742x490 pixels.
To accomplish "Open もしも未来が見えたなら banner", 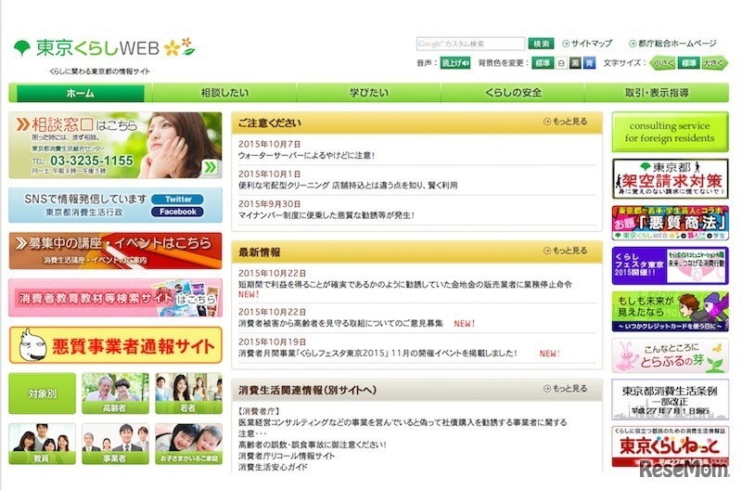I will tap(670, 311).
